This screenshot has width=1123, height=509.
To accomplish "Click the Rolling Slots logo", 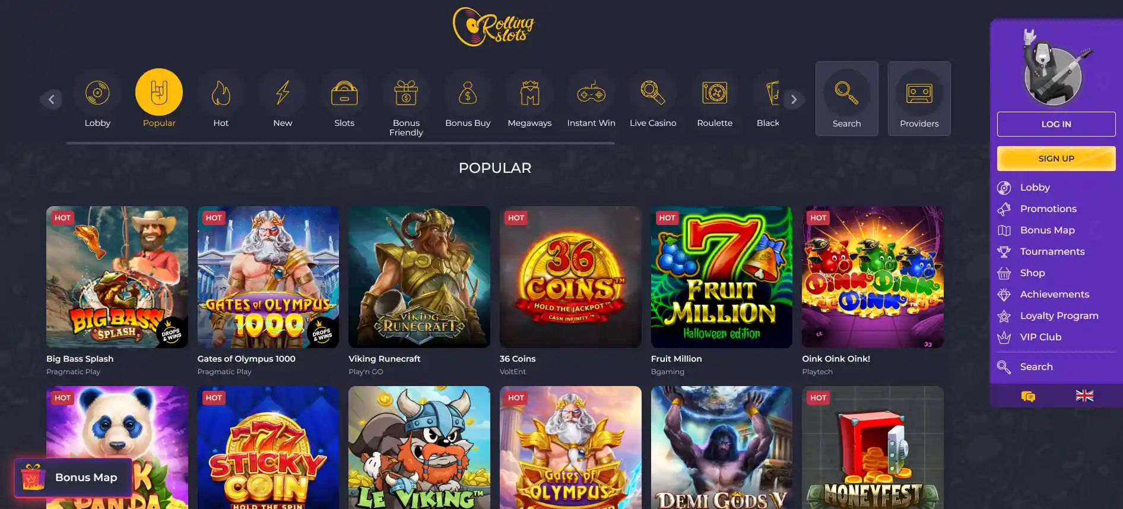I will coord(494,27).
